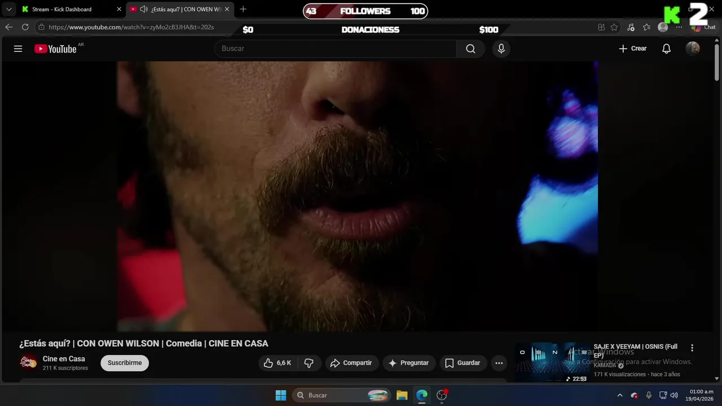Open the split screen icon in toolbar

tap(601, 27)
